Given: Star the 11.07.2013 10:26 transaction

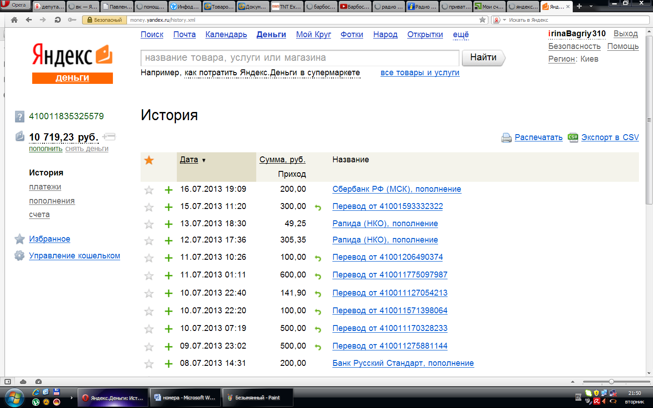Looking at the screenshot, I should tap(149, 258).
